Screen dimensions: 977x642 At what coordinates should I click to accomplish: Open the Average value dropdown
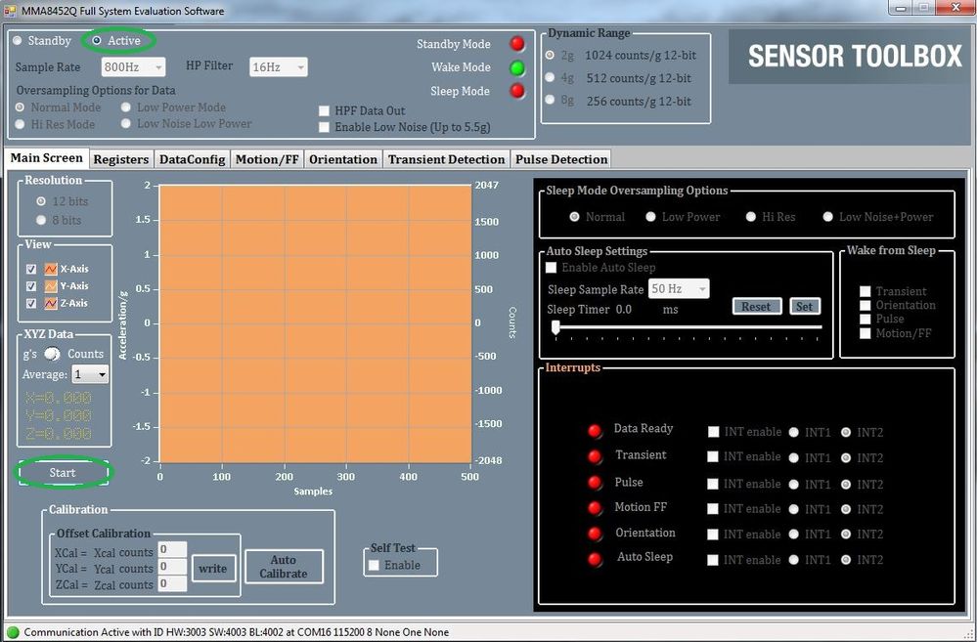coord(90,374)
